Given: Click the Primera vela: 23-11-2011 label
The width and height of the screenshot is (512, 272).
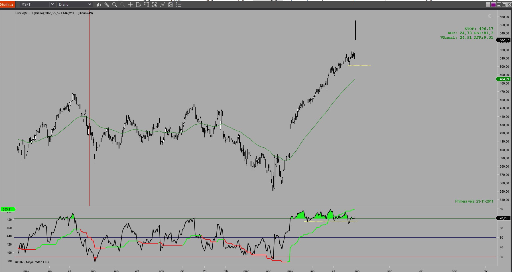Looking at the screenshot, I should coord(474,201).
